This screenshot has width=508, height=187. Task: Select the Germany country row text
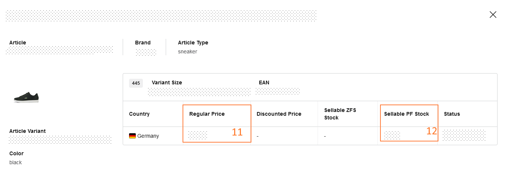coord(148,136)
